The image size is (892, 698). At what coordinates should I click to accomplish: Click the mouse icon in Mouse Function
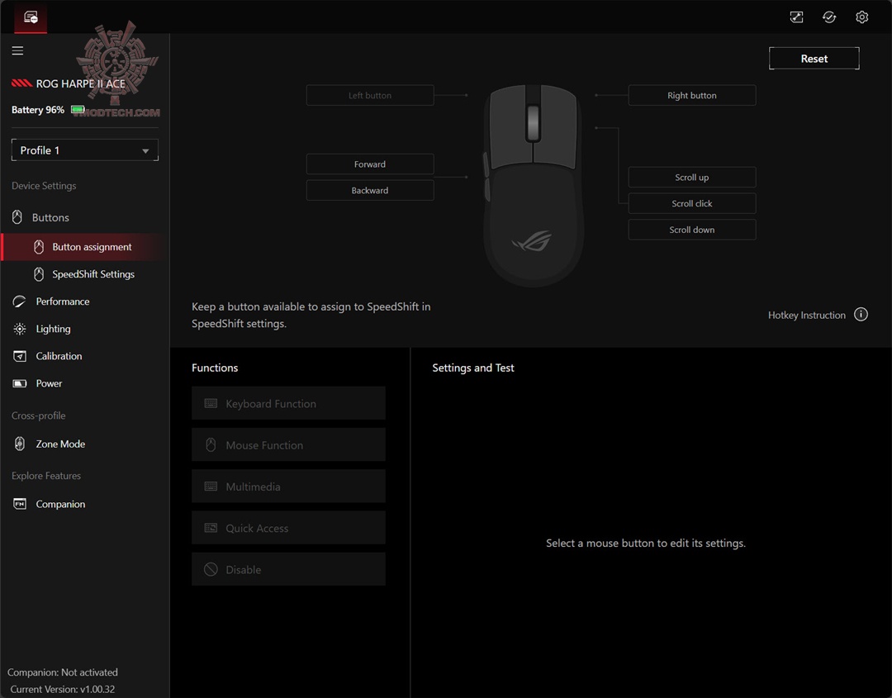tap(211, 445)
